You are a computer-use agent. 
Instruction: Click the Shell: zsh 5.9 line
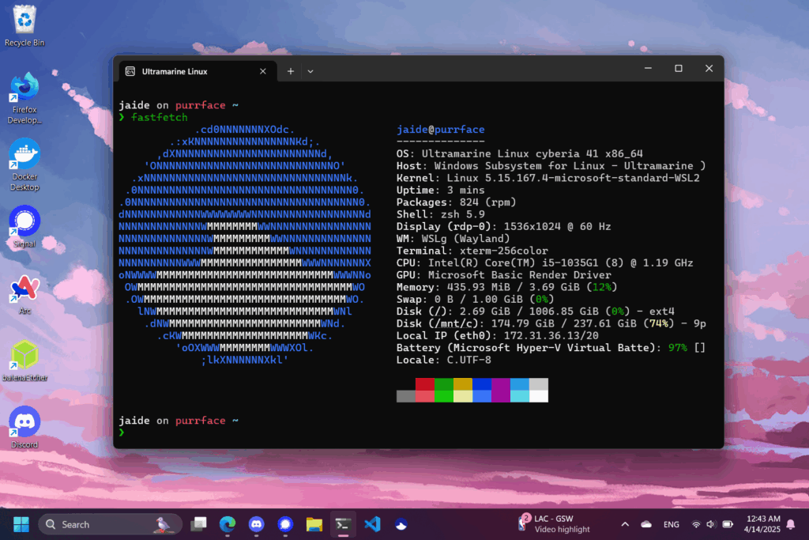coord(441,215)
